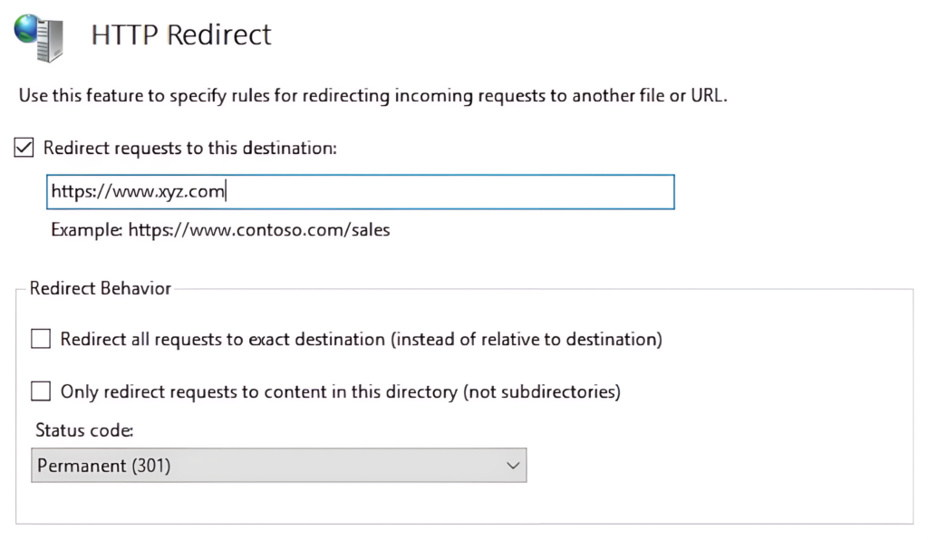Click the 'Redirect requests to this destination:' label
Screen dimensions: 928x540
190,148
